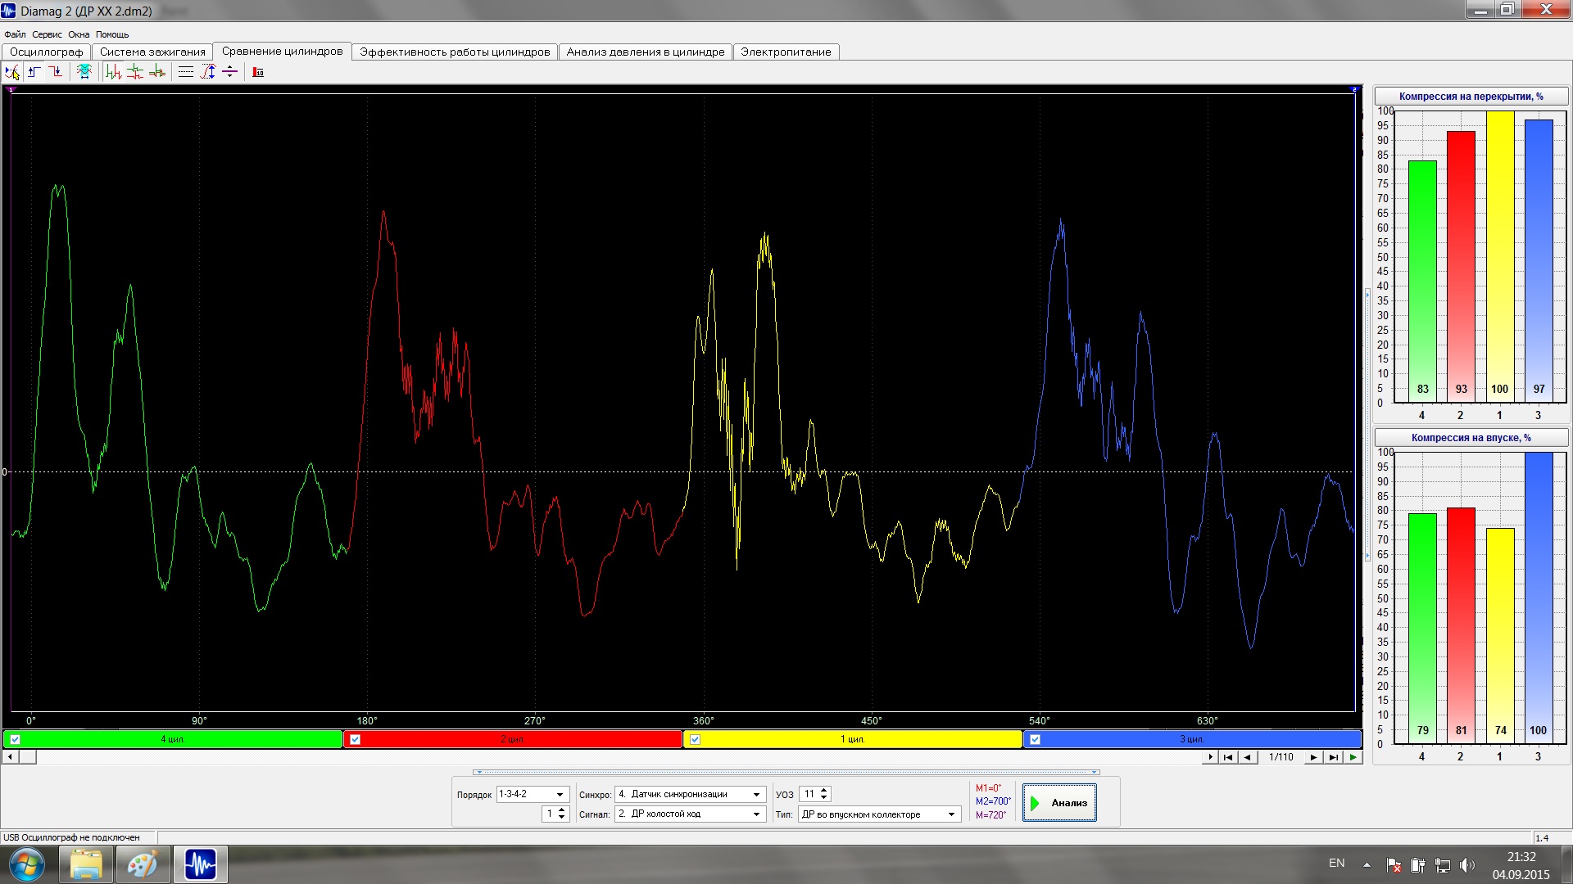Open Анализ давления в цилиндре tab
This screenshot has height=884, width=1573.
[x=646, y=52]
